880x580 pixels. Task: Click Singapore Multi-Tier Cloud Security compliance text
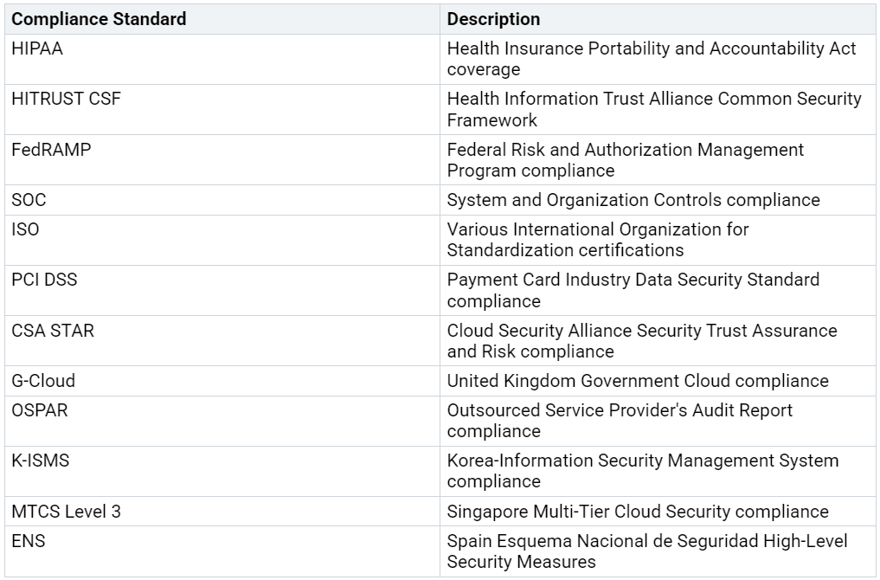[638, 512]
